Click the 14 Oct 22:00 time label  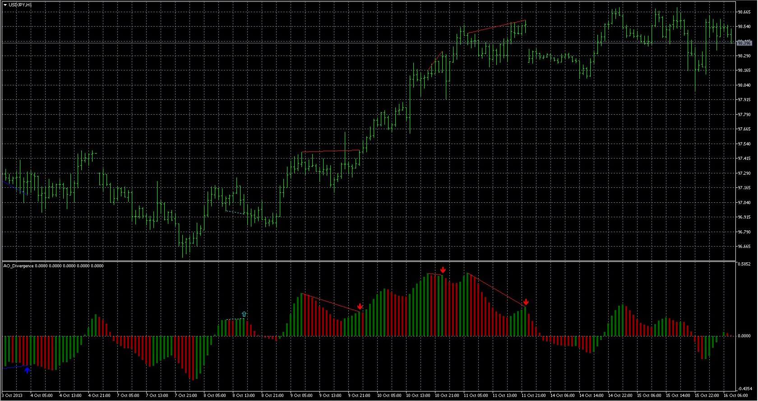[x=620, y=396]
